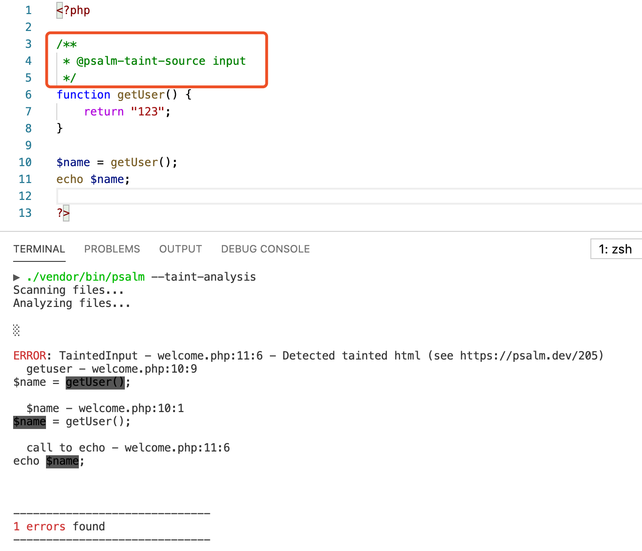The height and width of the screenshot is (551, 642).
Task: Click the './vendor/bin/psalm' command in terminal
Action: pos(85,277)
